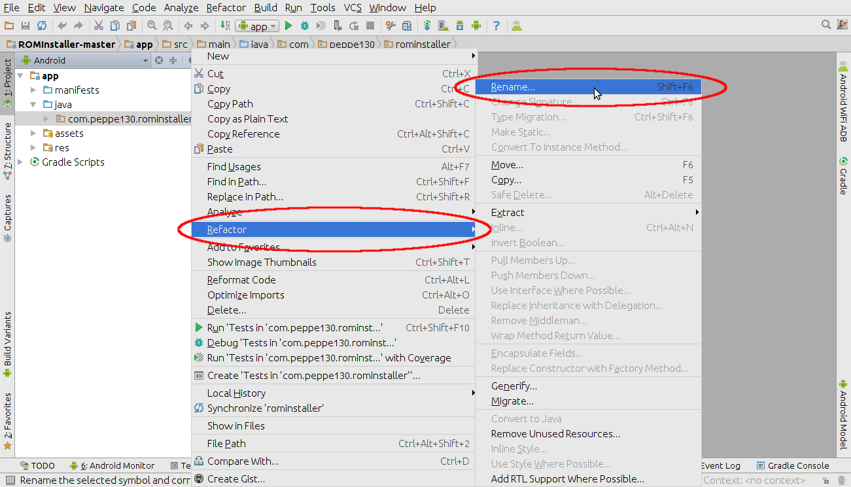The image size is (851, 487).
Task: Select Find Usages in context menu
Action: [x=333, y=167]
